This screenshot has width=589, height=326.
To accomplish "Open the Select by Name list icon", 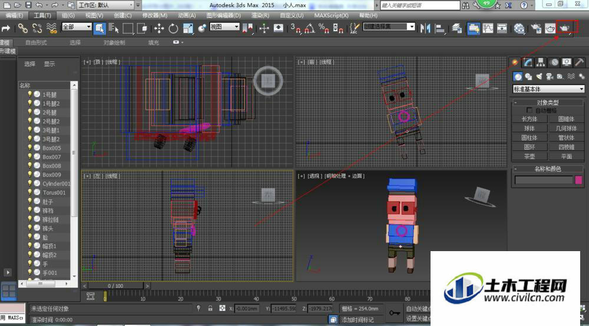I will [x=114, y=28].
